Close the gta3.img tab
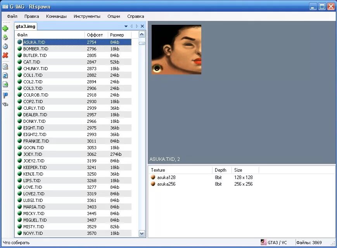The height and width of the screenshot is (248, 337). tap(142, 26)
